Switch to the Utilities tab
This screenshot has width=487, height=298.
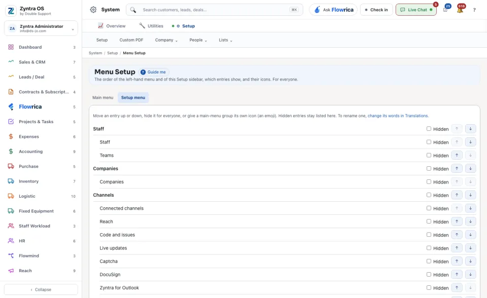151,26
